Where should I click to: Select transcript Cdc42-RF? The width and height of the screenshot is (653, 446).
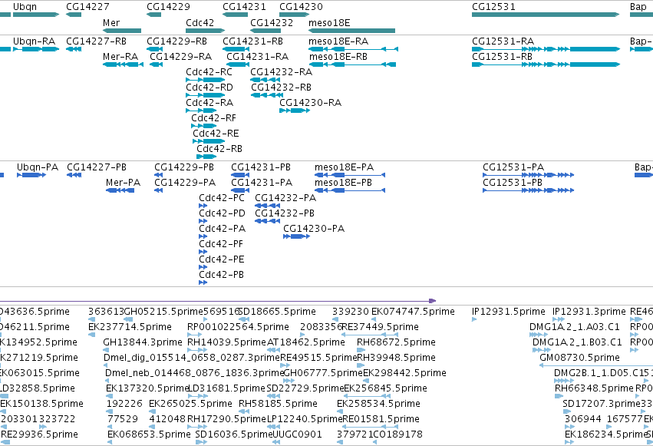[x=213, y=118]
